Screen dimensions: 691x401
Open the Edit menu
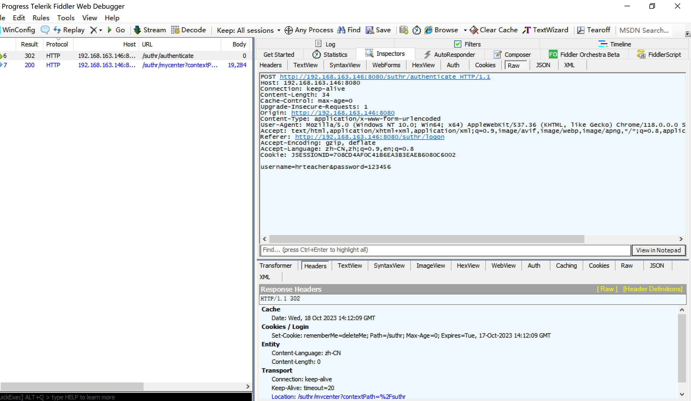[19, 18]
